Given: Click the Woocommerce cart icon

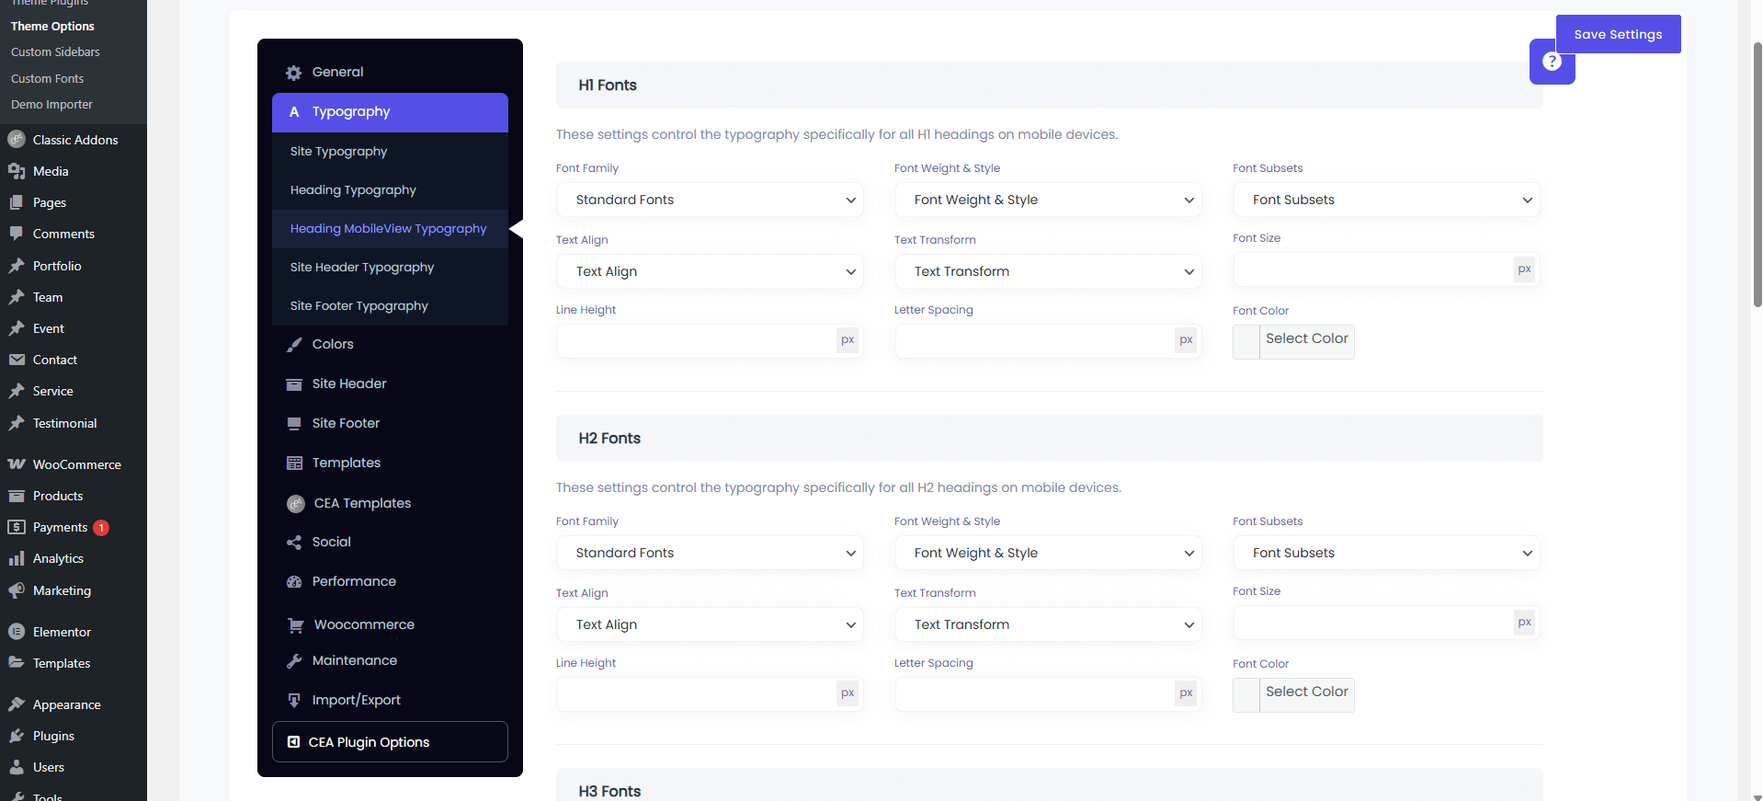Looking at the screenshot, I should (x=295, y=625).
